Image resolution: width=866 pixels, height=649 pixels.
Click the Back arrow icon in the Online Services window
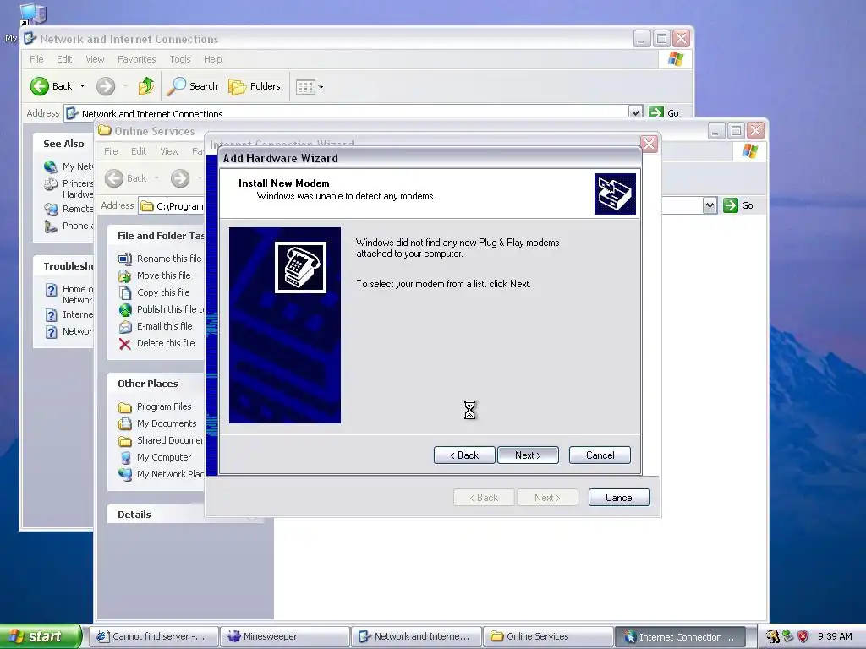point(114,178)
